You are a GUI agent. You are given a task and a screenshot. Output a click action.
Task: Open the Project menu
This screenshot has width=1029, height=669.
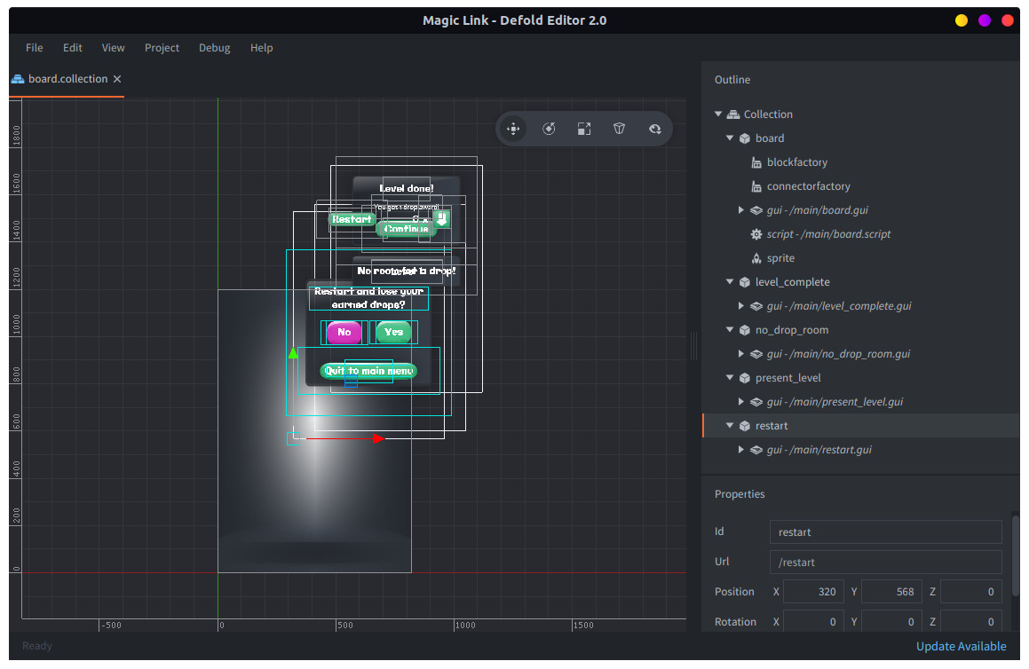[162, 48]
